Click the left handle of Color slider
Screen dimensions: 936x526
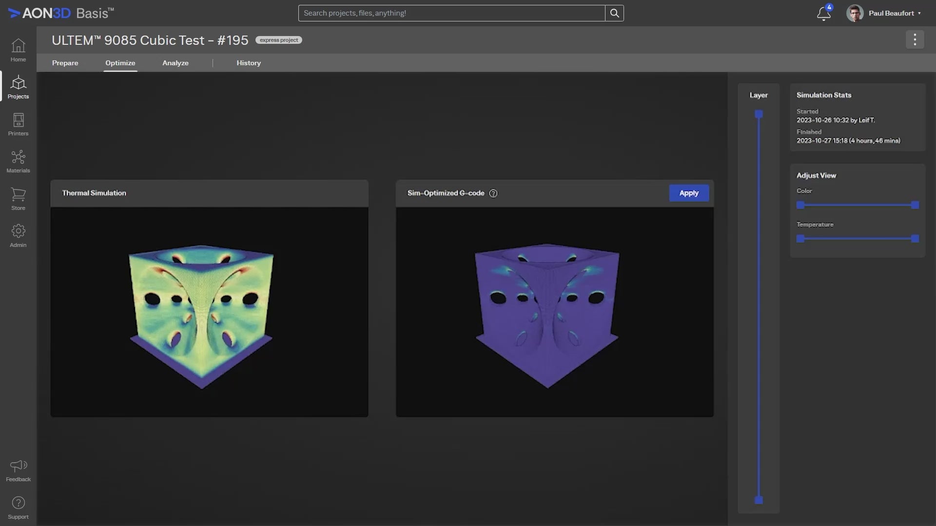pos(800,205)
